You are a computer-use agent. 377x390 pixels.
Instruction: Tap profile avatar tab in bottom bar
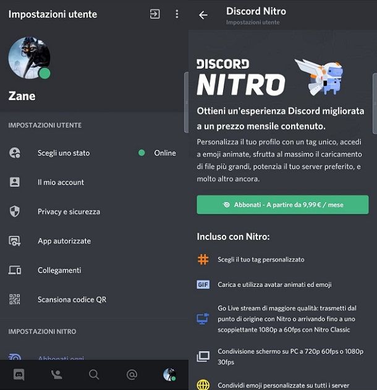pyautogui.click(x=169, y=375)
